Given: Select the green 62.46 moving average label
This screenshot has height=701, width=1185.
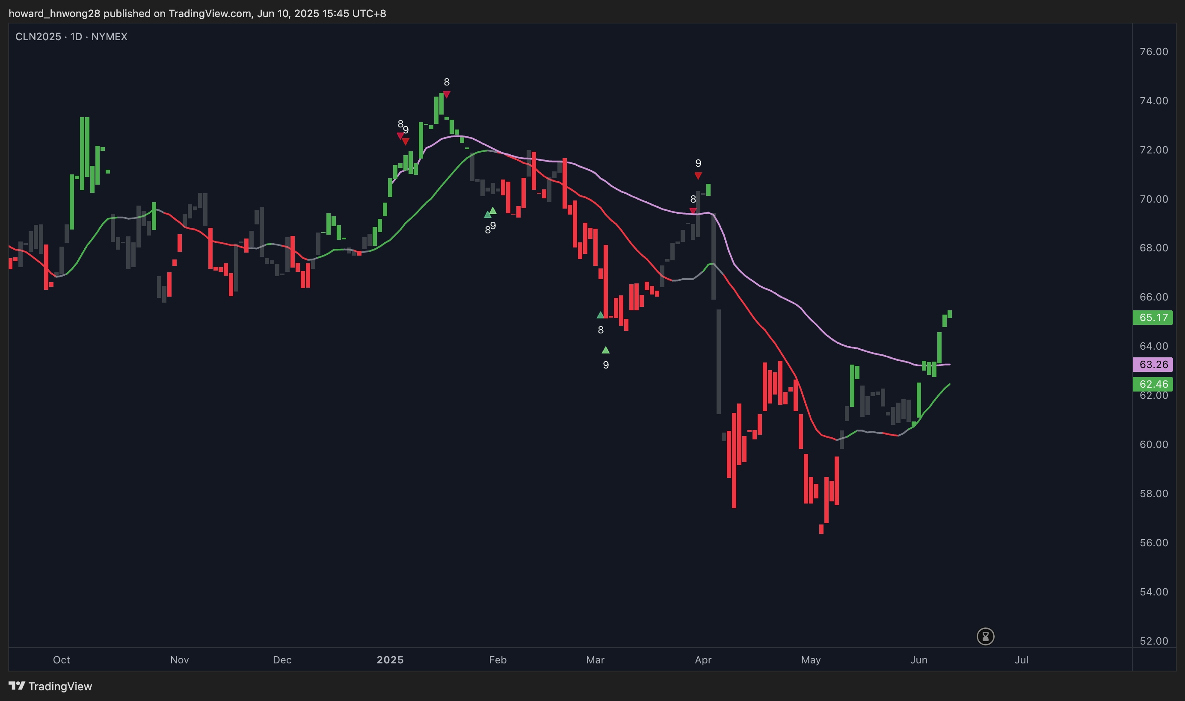Looking at the screenshot, I should point(1153,384).
